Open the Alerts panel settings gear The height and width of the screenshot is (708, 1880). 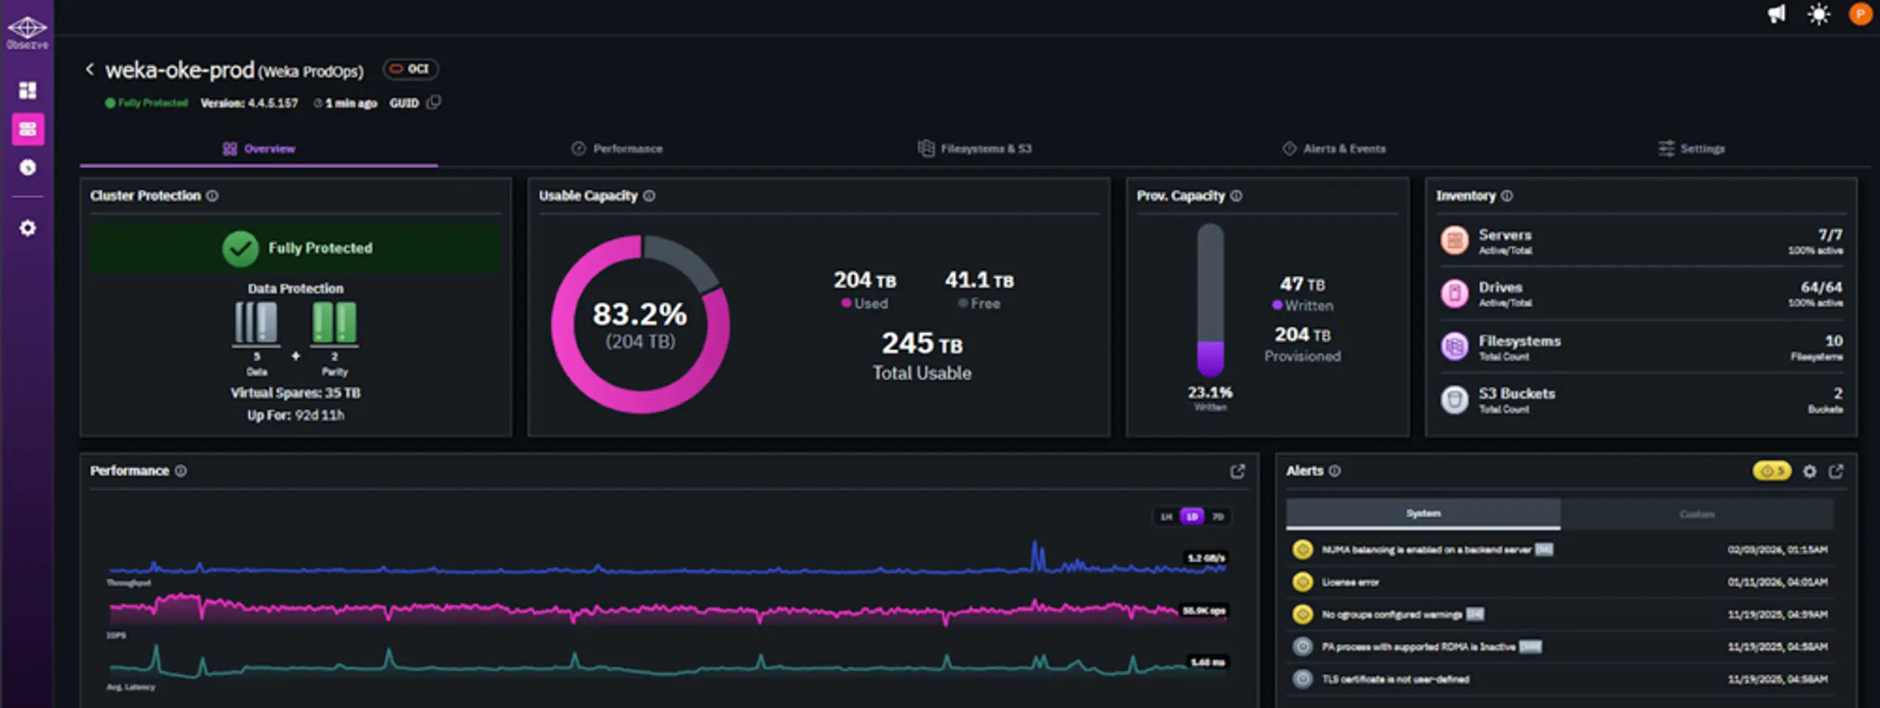click(1809, 471)
